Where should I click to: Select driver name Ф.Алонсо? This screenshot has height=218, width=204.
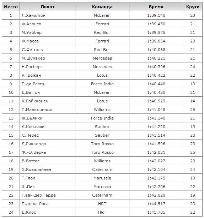point(31,24)
